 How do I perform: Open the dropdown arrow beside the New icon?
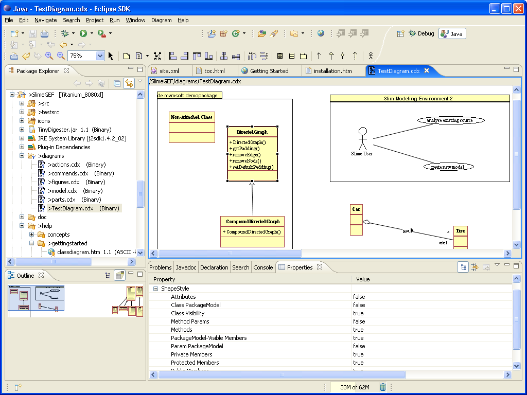(23, 33)
